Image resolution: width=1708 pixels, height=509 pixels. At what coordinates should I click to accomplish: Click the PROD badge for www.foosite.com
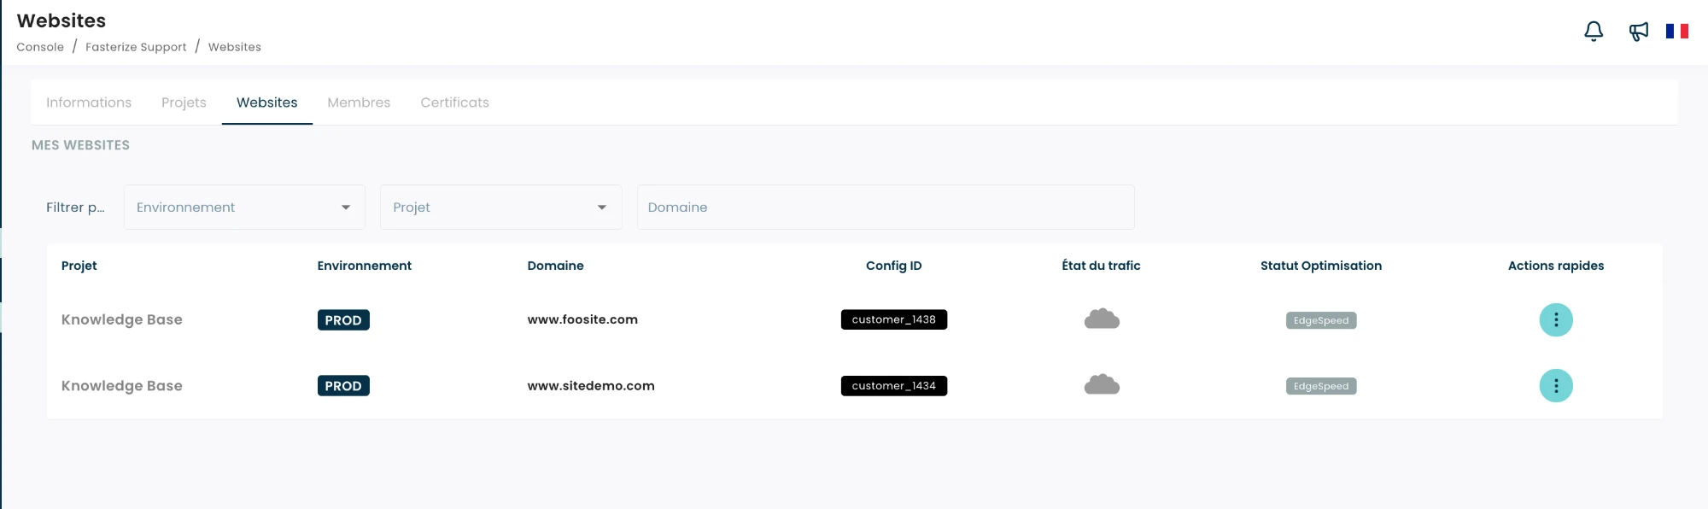pyautogui.click(x=343, y=320)
